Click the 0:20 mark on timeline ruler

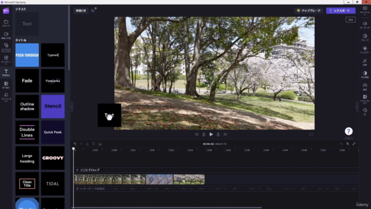click(172, 150)
